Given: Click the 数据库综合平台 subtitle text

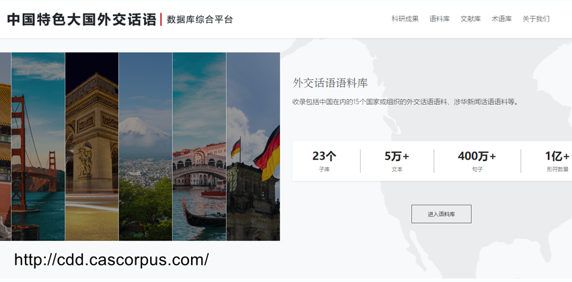Looking at the screenshot, I should [200, 19].
